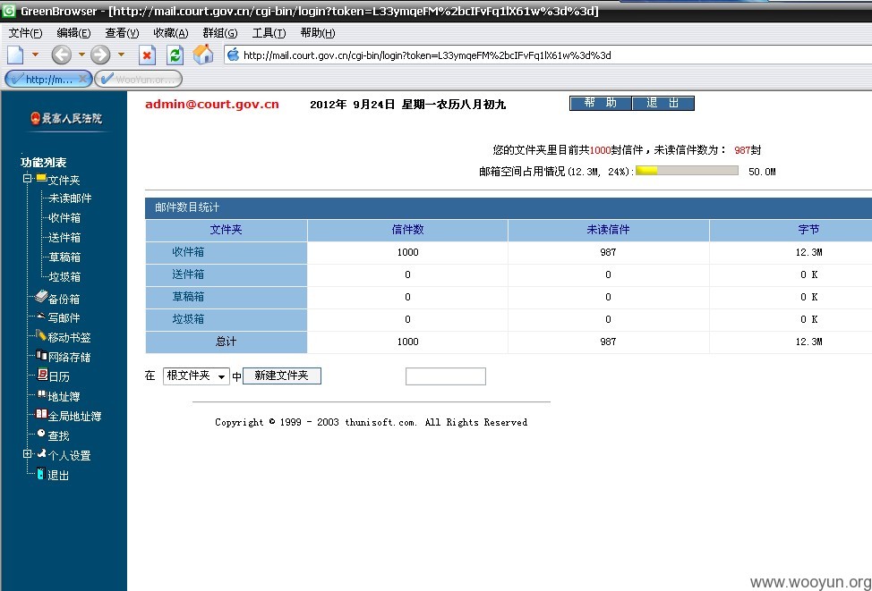Screen dimensions: 872x591
Task: Click the mailbox space usage bar
Action: pyautogui.click(x=687, y=171)
